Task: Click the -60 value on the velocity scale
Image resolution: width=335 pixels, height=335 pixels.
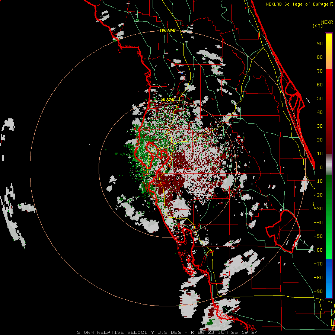Action: click(x=318, y=250)
